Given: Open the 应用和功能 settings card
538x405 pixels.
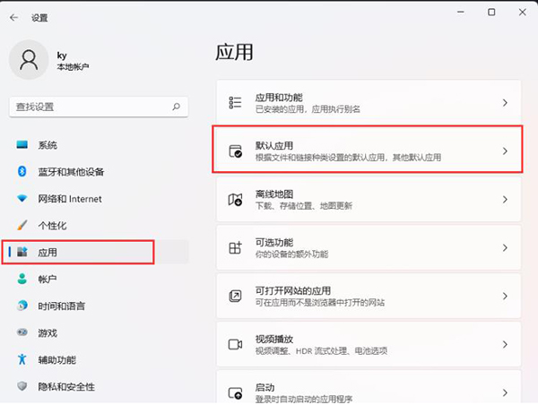Looking at the screenshot, I should [369, 102].
